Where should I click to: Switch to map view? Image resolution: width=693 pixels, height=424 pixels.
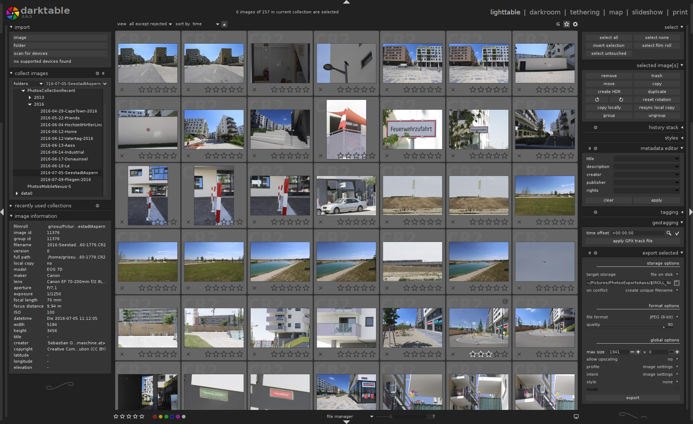pyautogui.click(x=616, y=12)
